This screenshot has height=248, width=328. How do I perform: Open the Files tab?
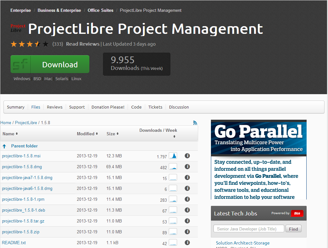35,107
